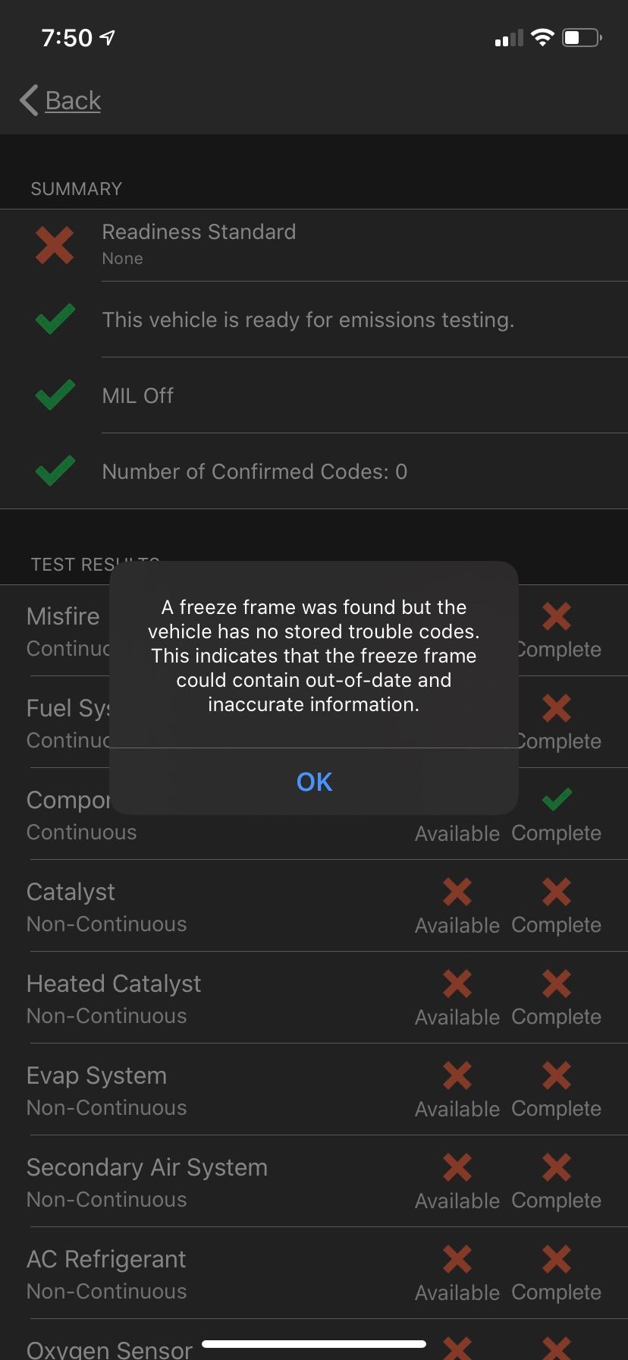Tap Heated Catalyst Available red X
This screenshot has width=628, height=1360.
457,984
